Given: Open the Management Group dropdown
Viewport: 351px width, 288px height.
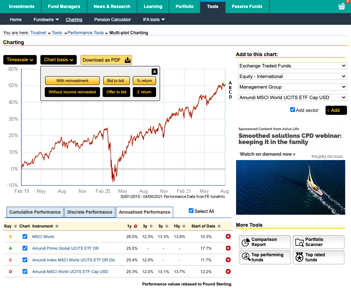Looking at the screenshot, I should pyautogui.click(x=292, y=87).
